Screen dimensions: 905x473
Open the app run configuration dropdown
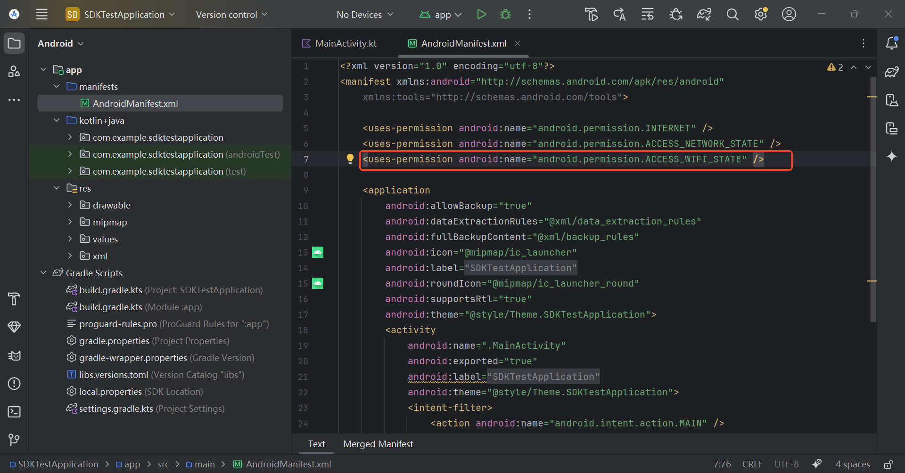coord(440,14)
